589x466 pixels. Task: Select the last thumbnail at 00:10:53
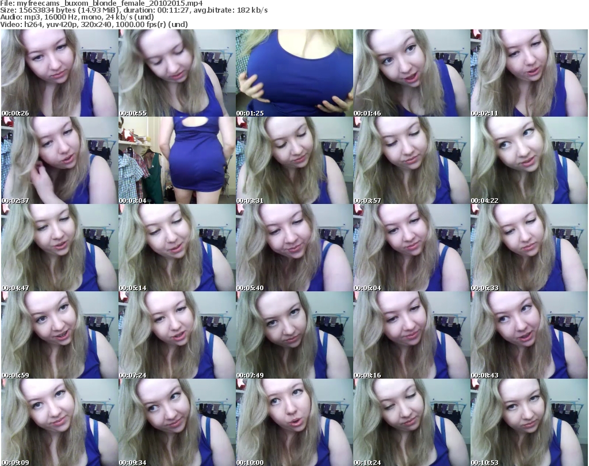(529, 422)
